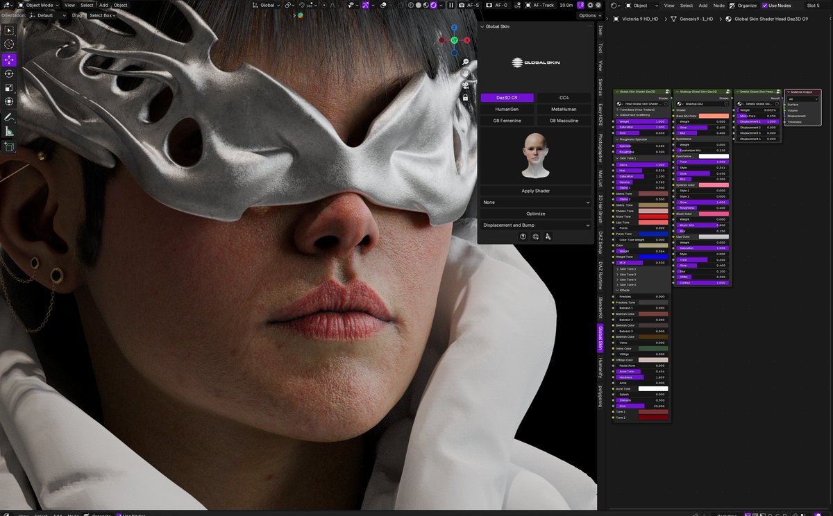Screen dimensions: 833x516
Task: Click the Z axis of the navigation gizmo
Action: click(x=454, y=28)
